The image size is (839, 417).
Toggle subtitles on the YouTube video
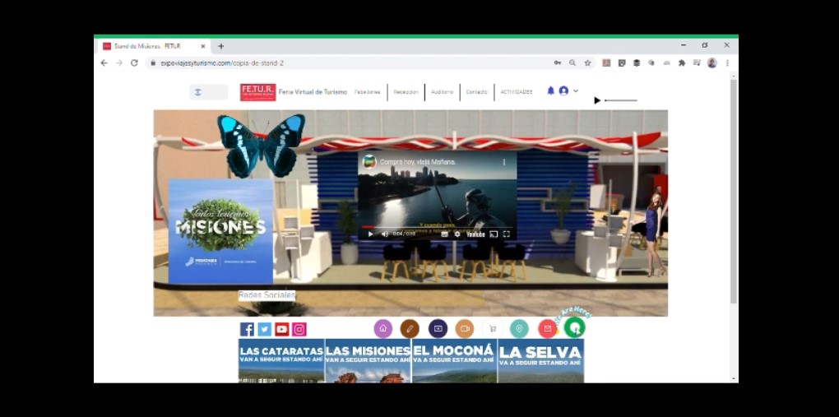444,234
